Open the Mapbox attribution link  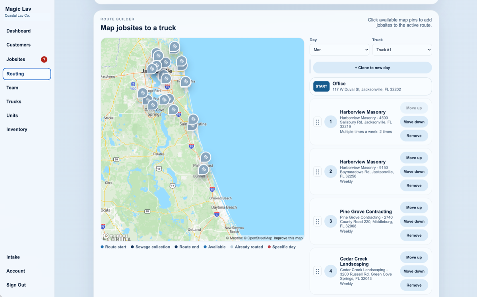point(235,238)
